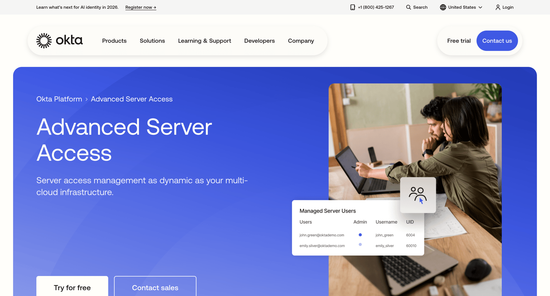550x296 pixels.
Task: Click the managed users people icon card
Action: (x=418, y=195)
